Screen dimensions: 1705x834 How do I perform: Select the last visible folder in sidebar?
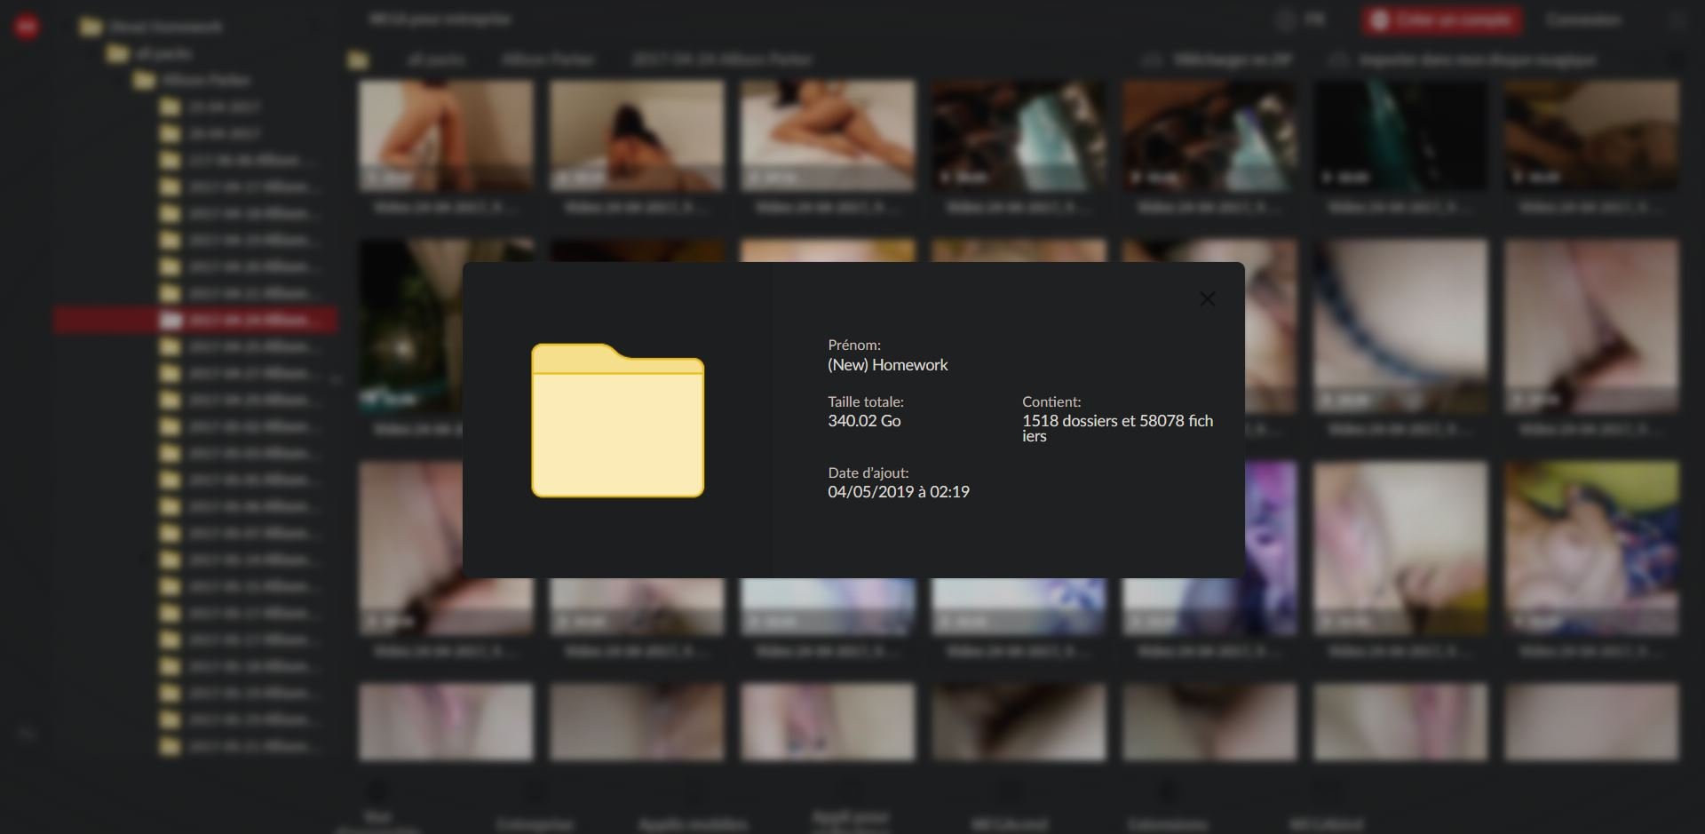[x=249, y=747]
